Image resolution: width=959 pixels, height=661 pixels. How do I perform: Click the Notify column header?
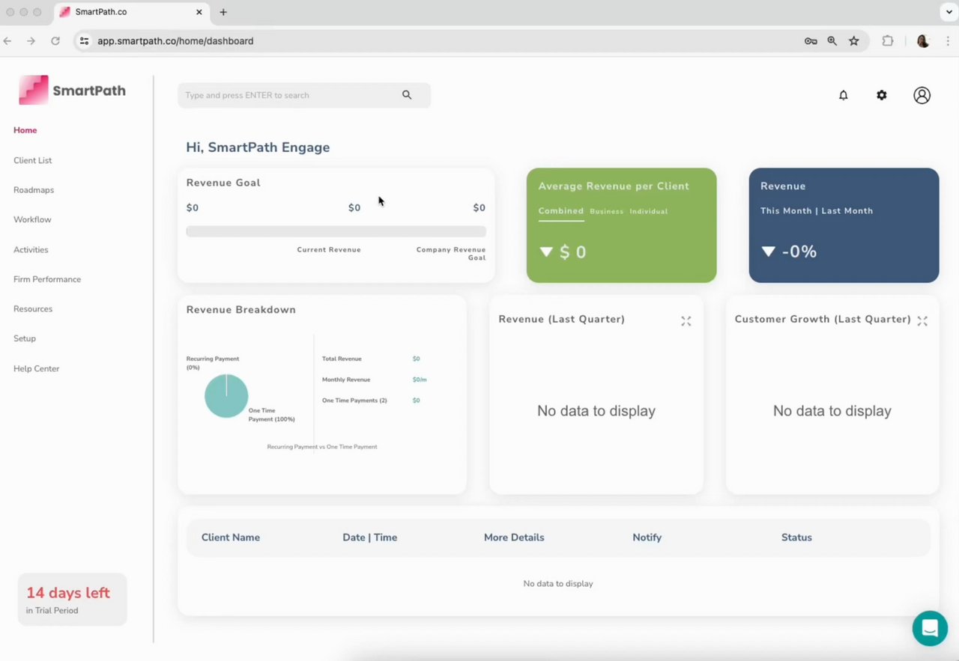tap(647, 537)
